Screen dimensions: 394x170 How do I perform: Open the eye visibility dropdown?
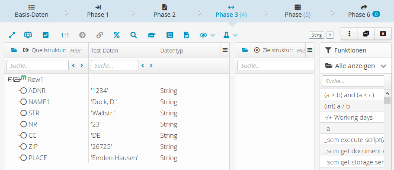[x=207, y=35]
